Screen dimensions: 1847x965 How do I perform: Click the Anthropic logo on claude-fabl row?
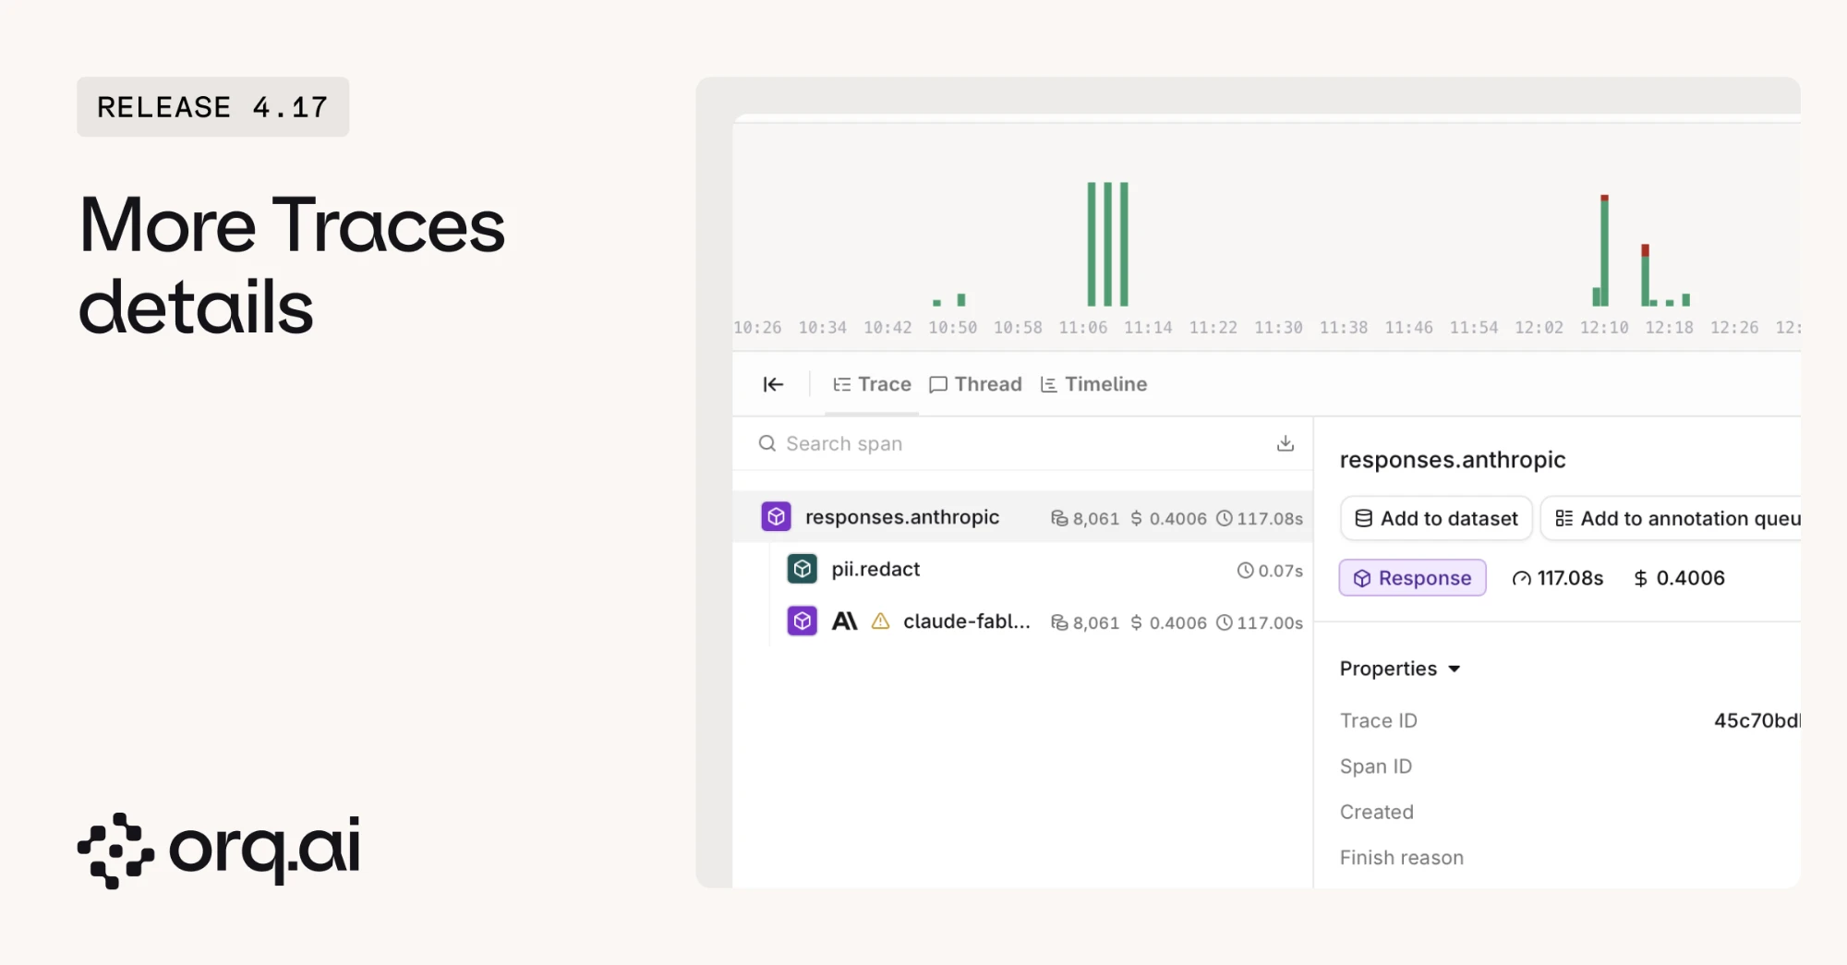pos(844,621)
